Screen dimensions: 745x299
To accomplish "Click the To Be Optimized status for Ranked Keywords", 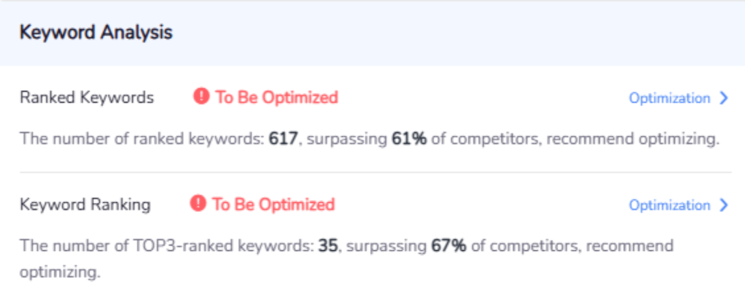I will pos(276,97).
